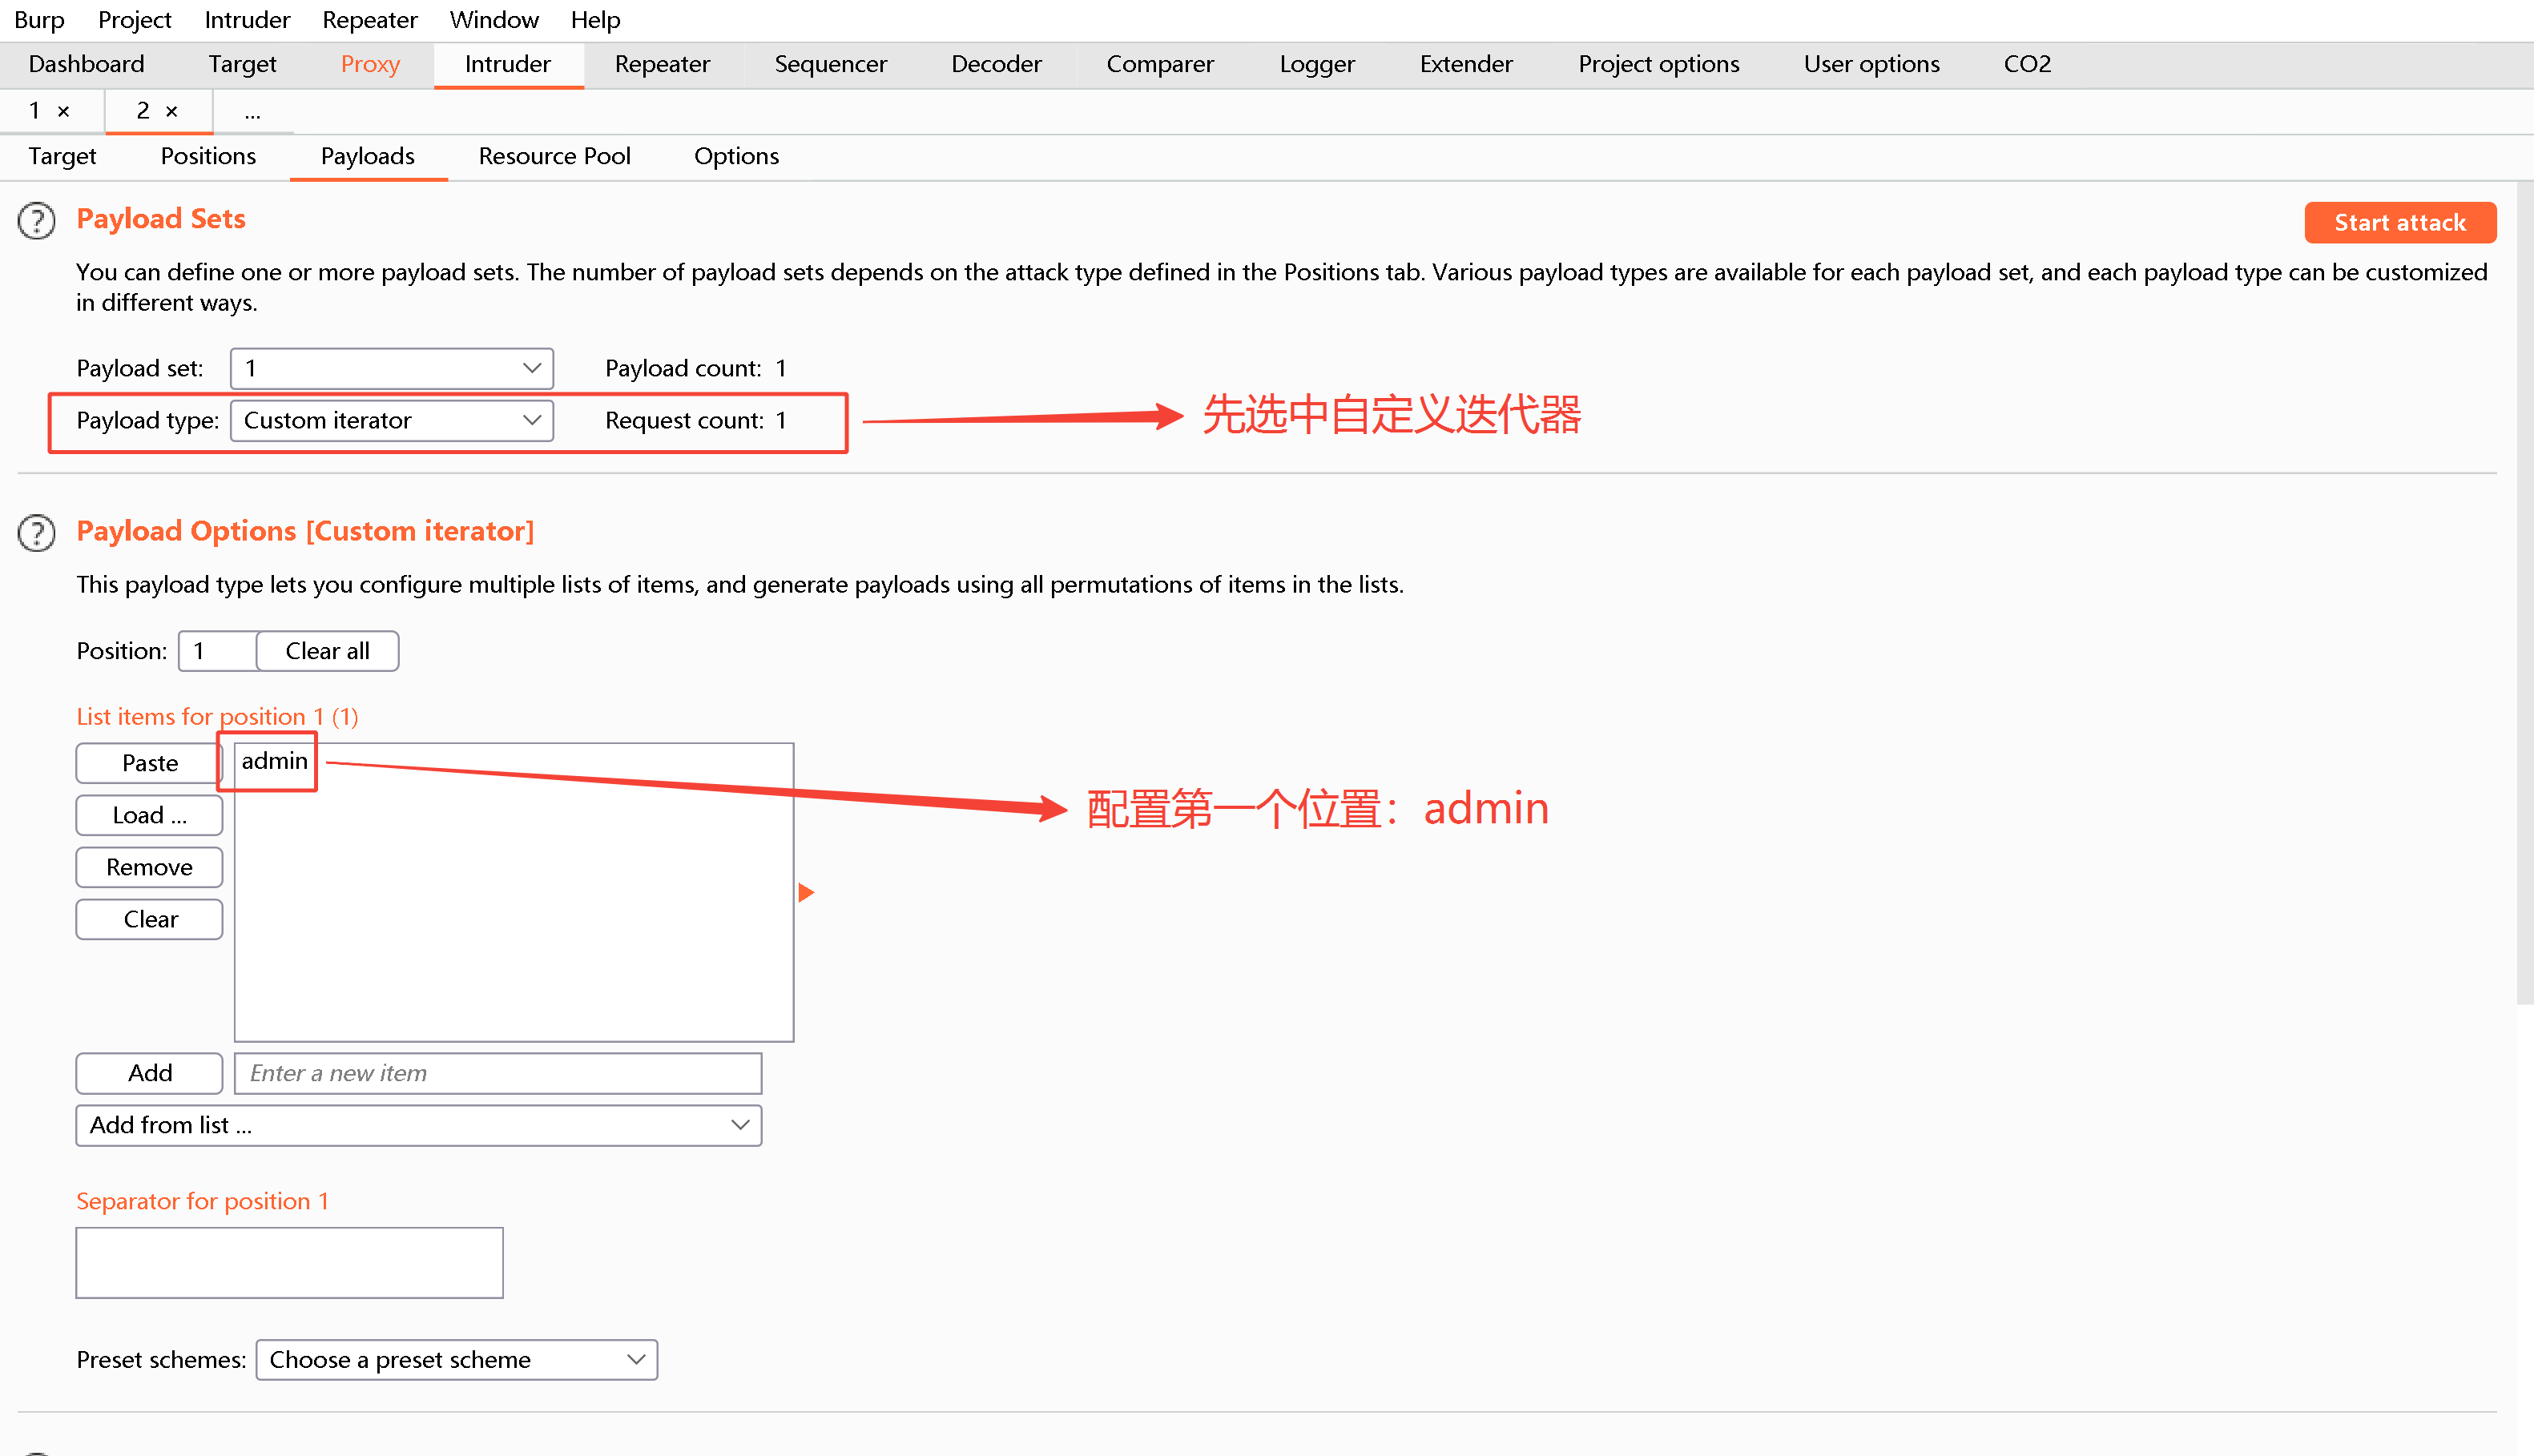The height and width of the screenshot is (1456, 2534).
Task: Open the Repeater main tab
Action: click(662, 64)
